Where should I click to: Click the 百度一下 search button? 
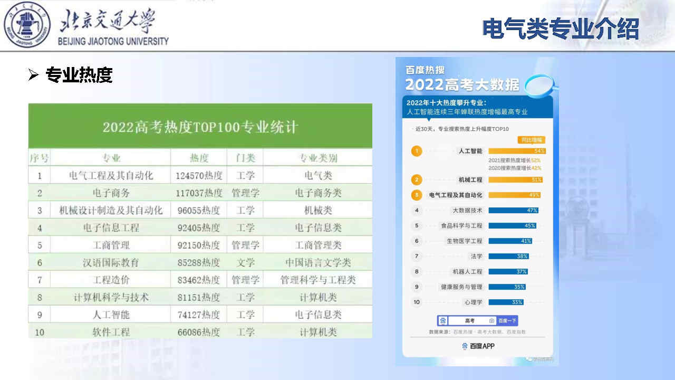pos(507,320)
